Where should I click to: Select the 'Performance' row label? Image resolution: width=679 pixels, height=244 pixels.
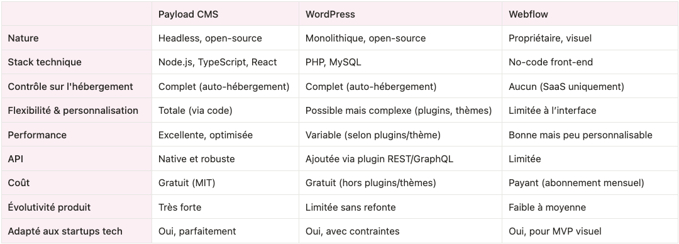click(77, 135)
